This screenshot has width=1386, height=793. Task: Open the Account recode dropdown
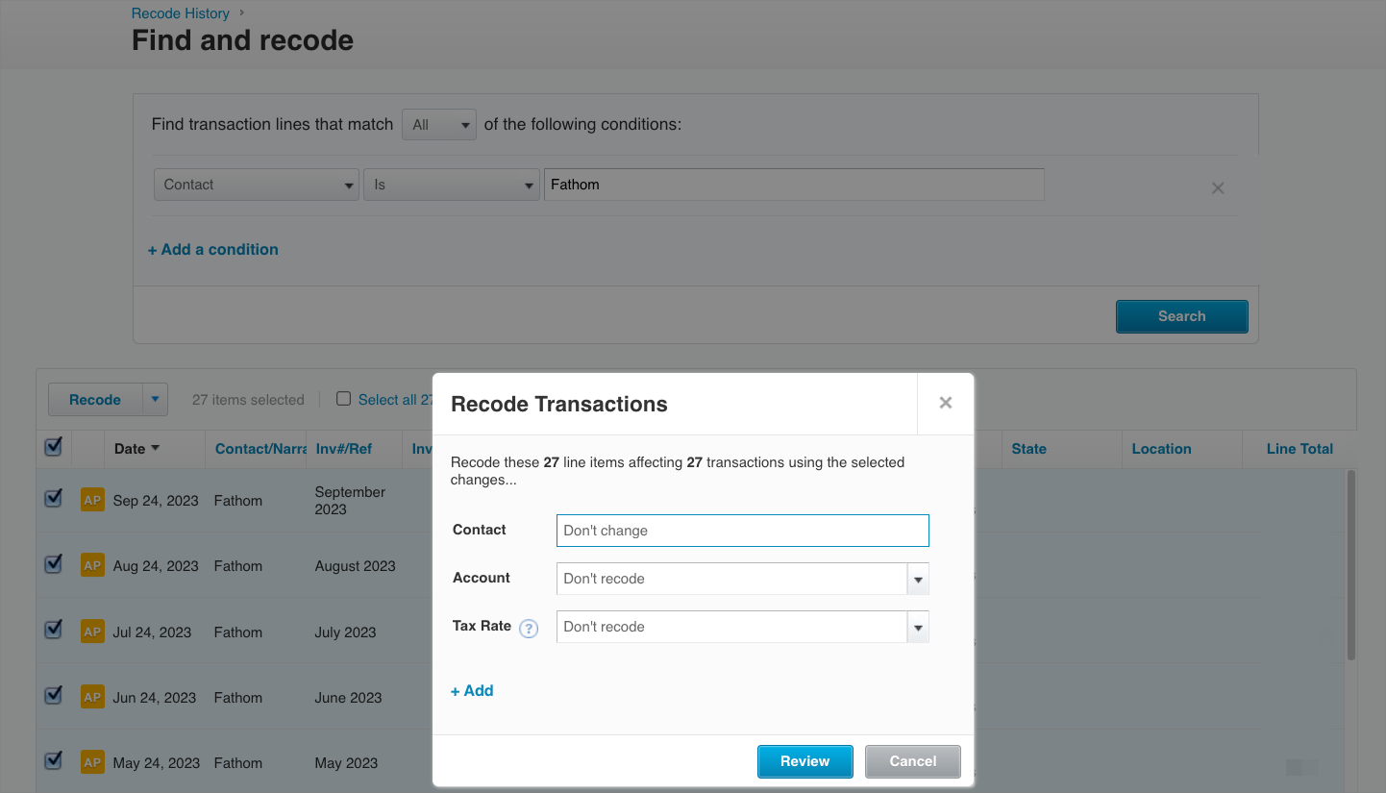pos(917,579)
